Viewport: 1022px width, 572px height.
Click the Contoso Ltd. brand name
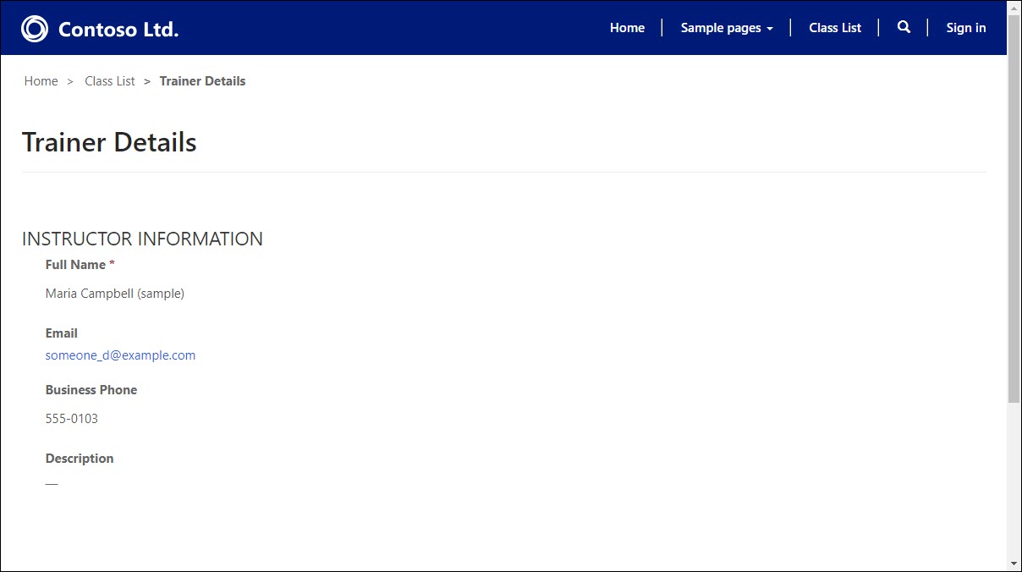[118, 30]
